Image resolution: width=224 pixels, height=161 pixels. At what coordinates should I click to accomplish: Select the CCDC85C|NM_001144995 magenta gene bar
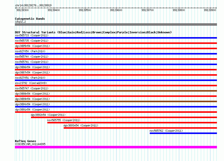116,147
